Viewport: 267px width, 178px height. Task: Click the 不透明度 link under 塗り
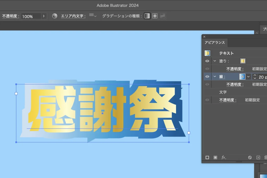pyautogui.click(x=235, y=69)
